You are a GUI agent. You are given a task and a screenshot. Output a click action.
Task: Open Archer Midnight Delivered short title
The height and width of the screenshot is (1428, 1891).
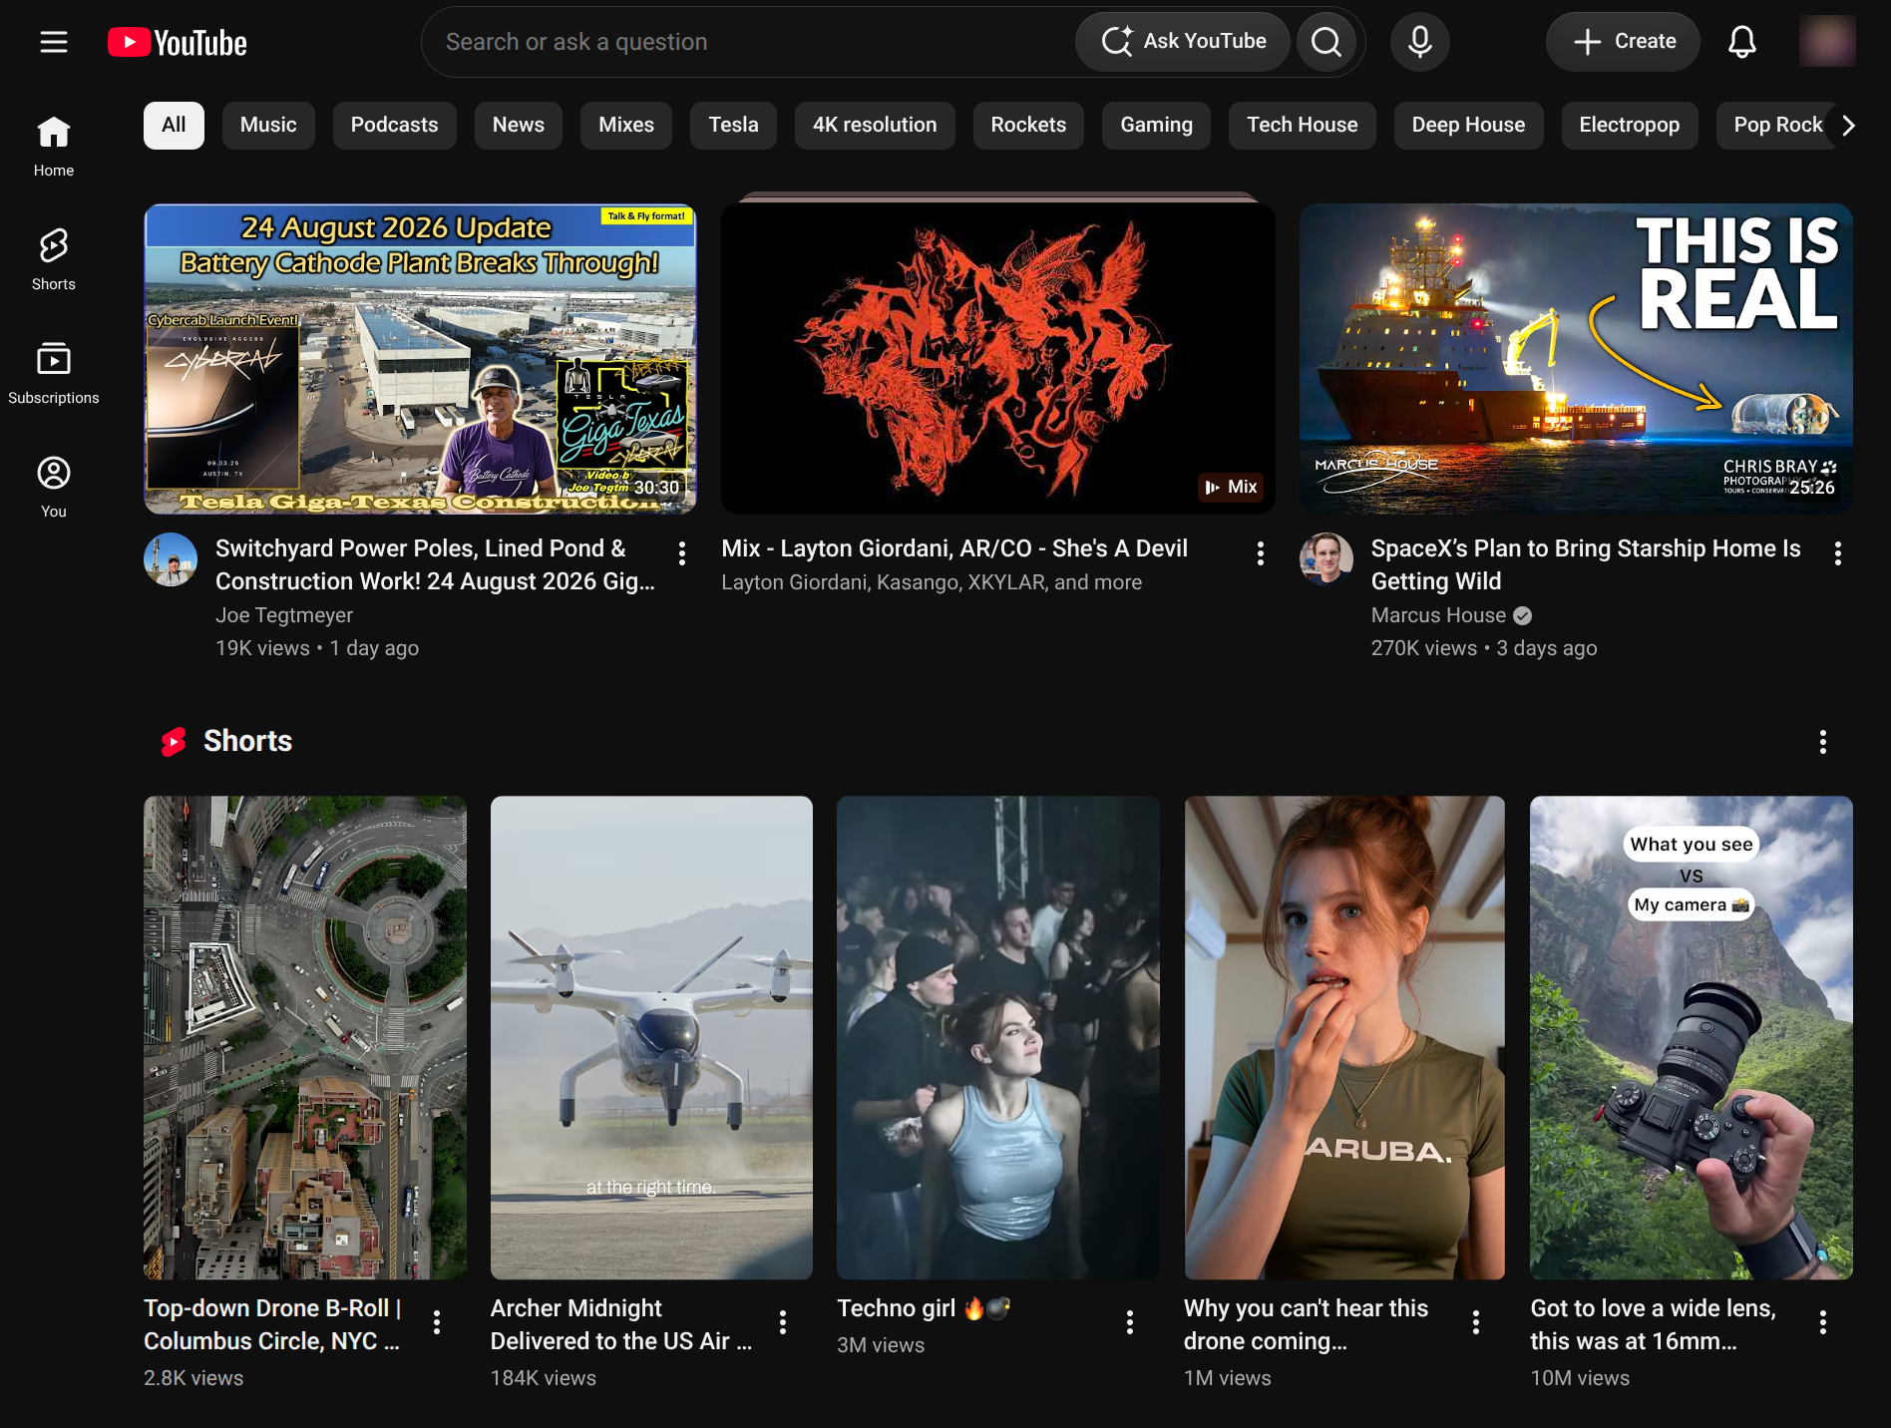click(x=620, y=1324)
